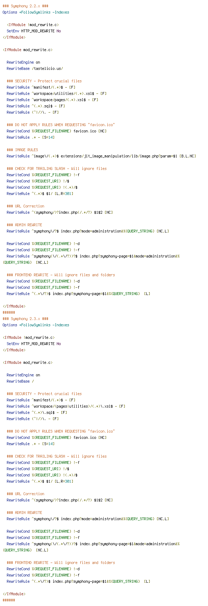Click 'CHECK FOR TRAILING SLASH' comment in 2.3.x section
The height and width of the screenshot is (606, 208).
point(57,456)
